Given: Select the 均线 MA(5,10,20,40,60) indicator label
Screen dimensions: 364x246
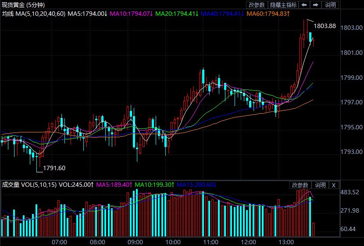Looking at the screenshot, I should tap(34, 14).
